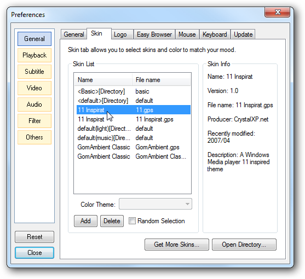Click the Add skin button
Image resolution: width=305 pixels, height=279 pixels.
tap(85, 221)
